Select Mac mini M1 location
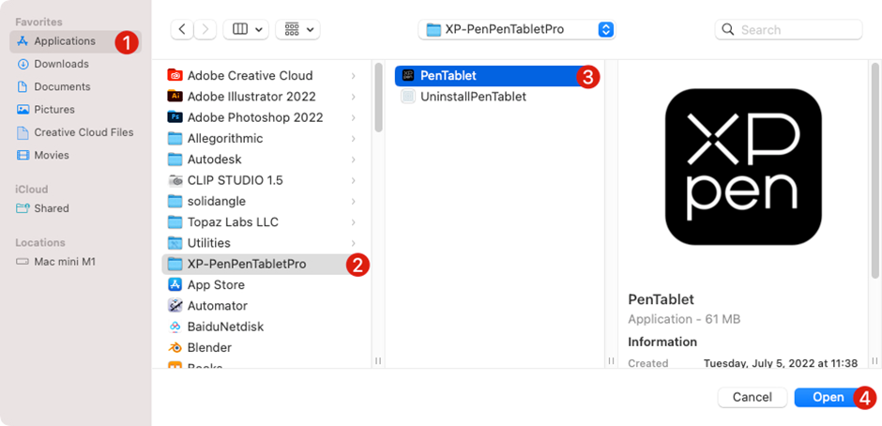The width and height of the screenshot is (882, 426). click(65, 262)
